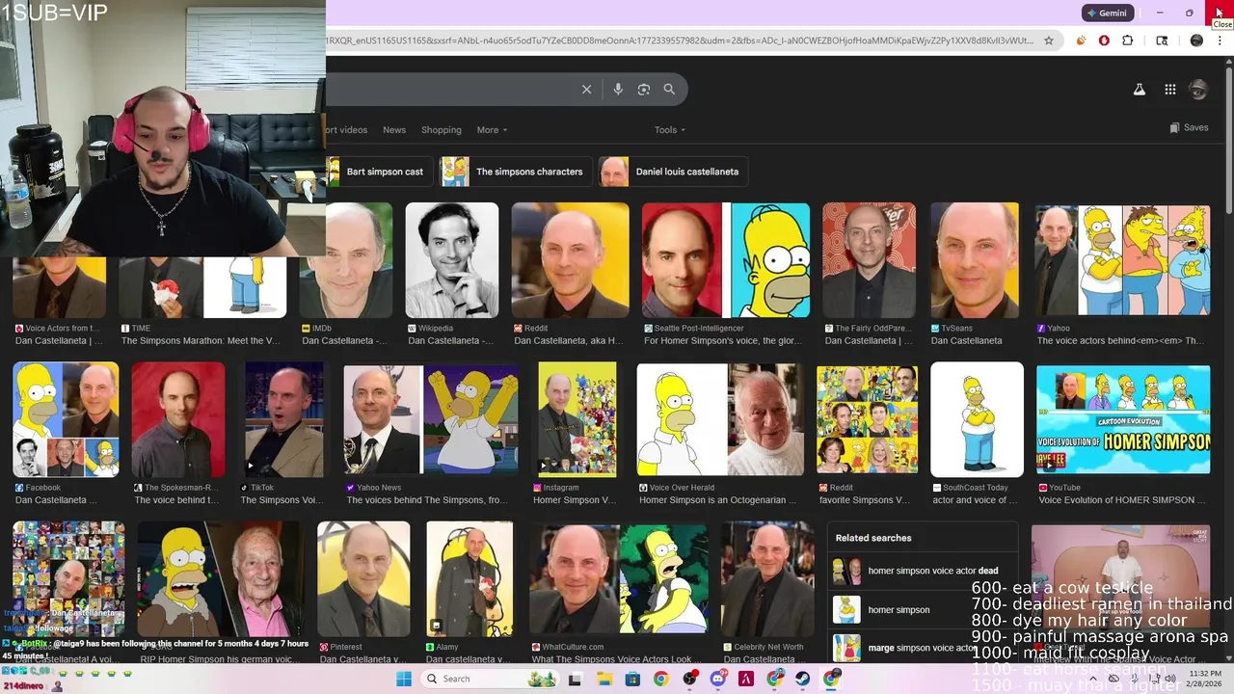
Task: Select The simpsons characters chip
Action: (x=515, y=172)
